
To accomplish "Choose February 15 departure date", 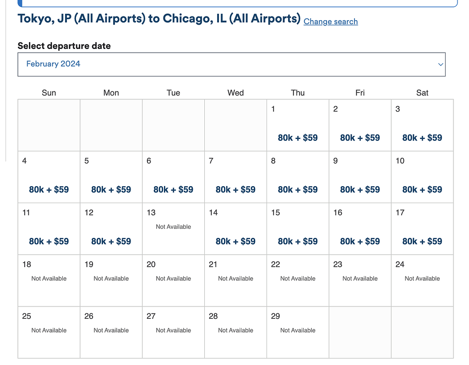I will 298,241.
